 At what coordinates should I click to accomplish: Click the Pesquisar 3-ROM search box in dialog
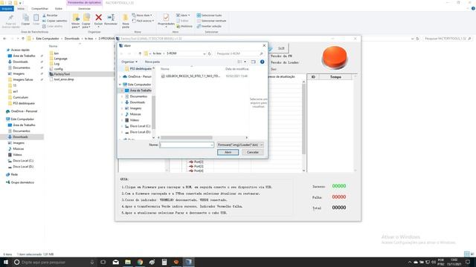(239, 53)
